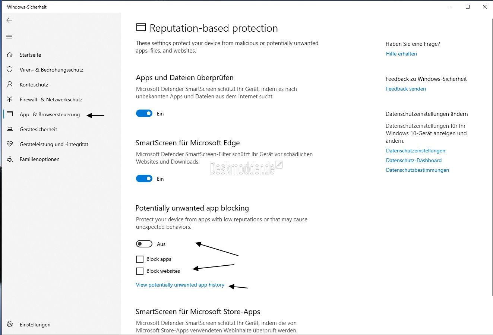This screenshot has width=493, height=335.
Task: Open Familienoptionen in the sidebar
Action: (39, 159)
